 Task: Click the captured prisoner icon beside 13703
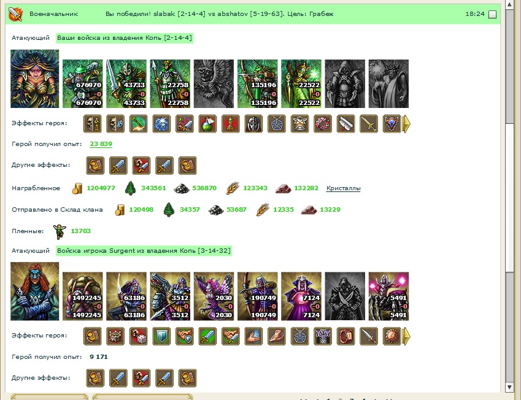point(60,231)
